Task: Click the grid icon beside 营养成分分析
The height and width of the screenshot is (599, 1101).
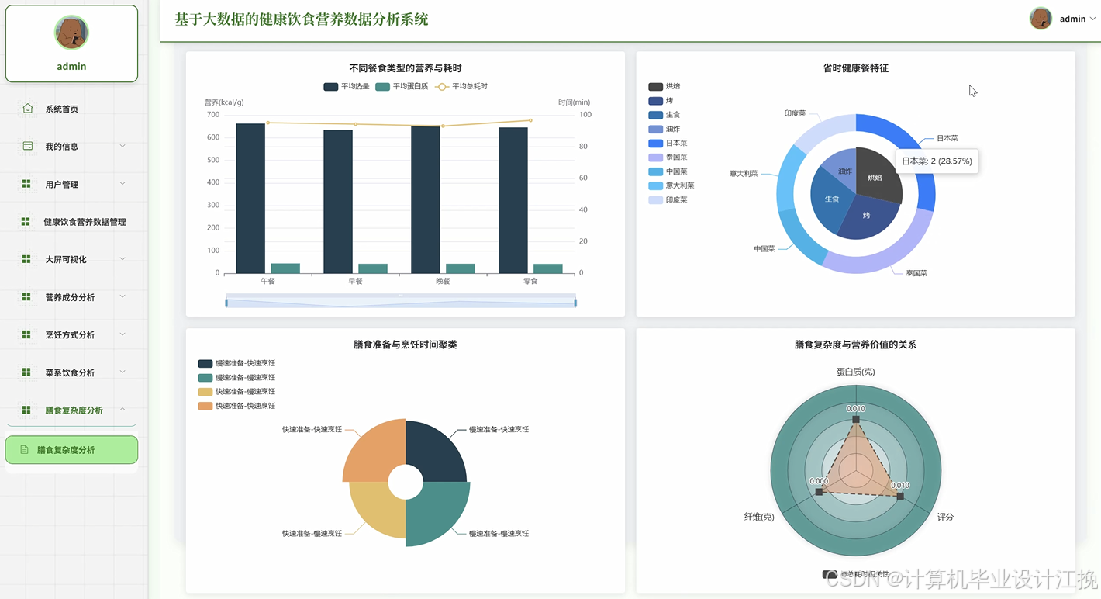Action: [x=26, y=297]
